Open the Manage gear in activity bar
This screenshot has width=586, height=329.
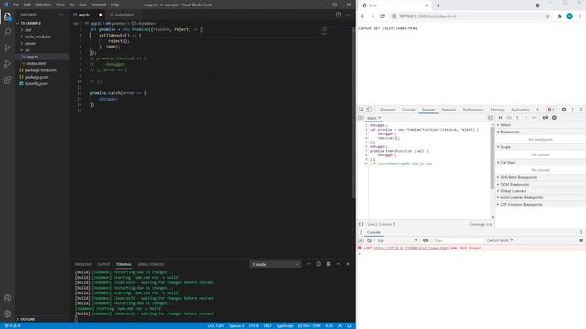(x=7, y=313)
